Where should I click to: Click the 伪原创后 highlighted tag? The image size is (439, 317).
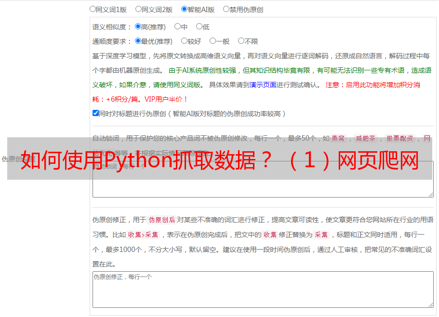162,220
